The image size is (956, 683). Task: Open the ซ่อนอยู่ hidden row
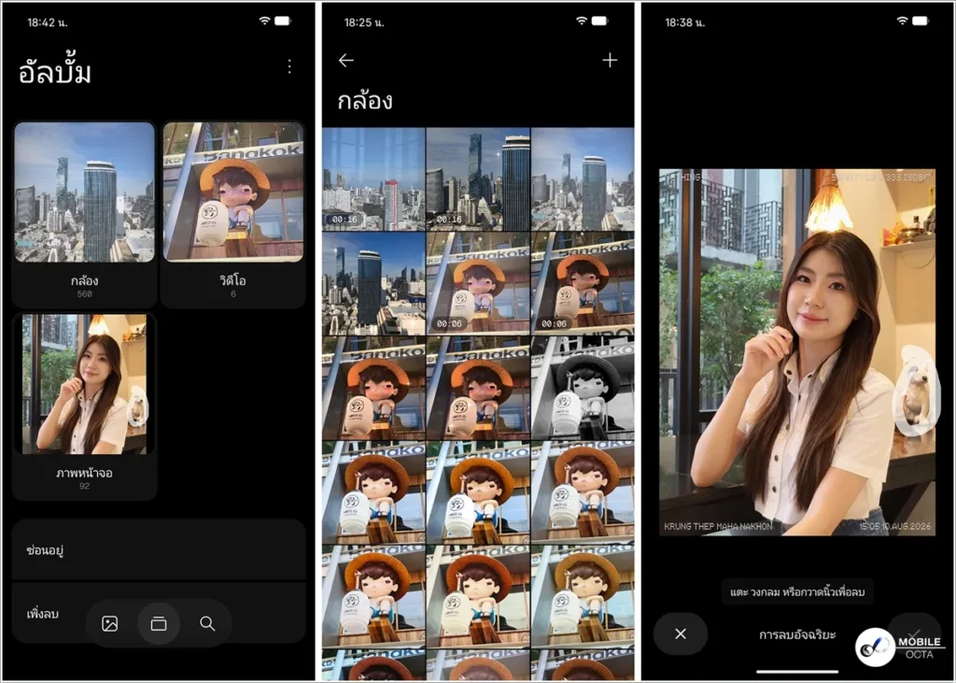pyautogui.click(x=159, y=550)
